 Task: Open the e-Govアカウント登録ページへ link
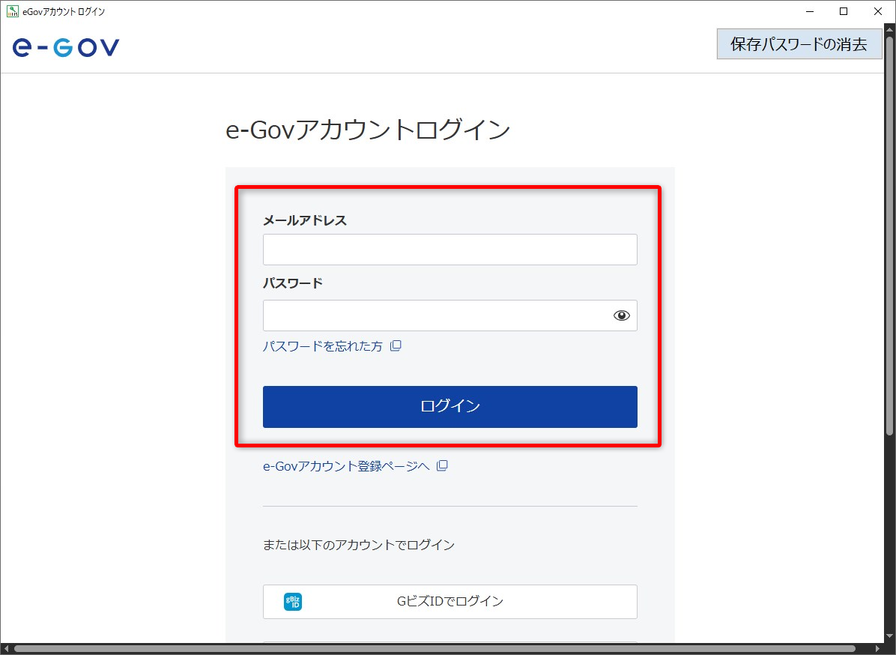coord(346,466)
